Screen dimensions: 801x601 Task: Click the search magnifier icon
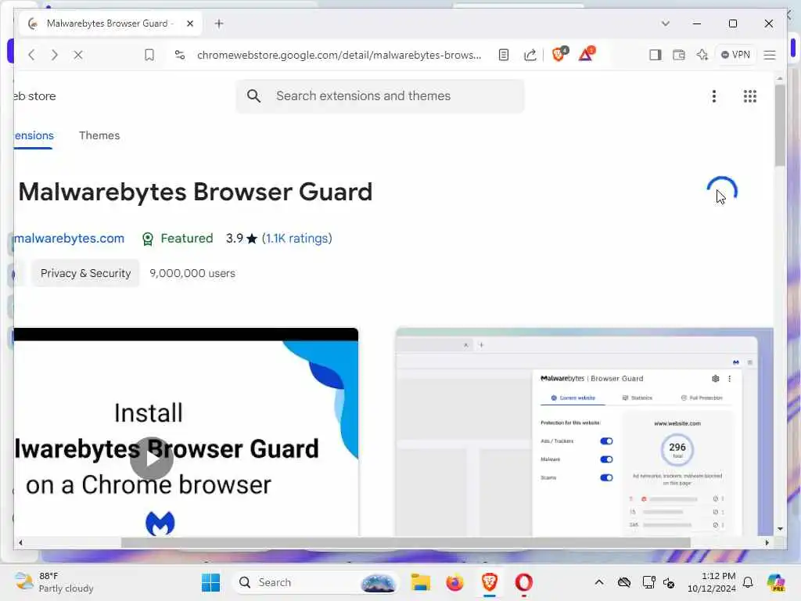point(254,95)
